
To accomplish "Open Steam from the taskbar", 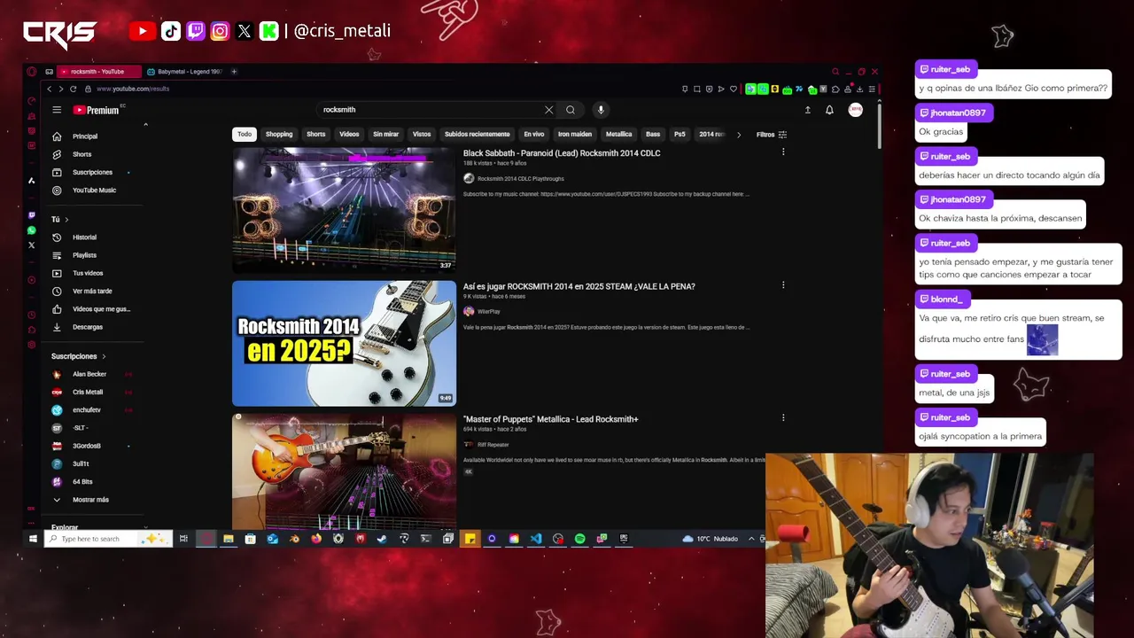I will click(383, 539).
